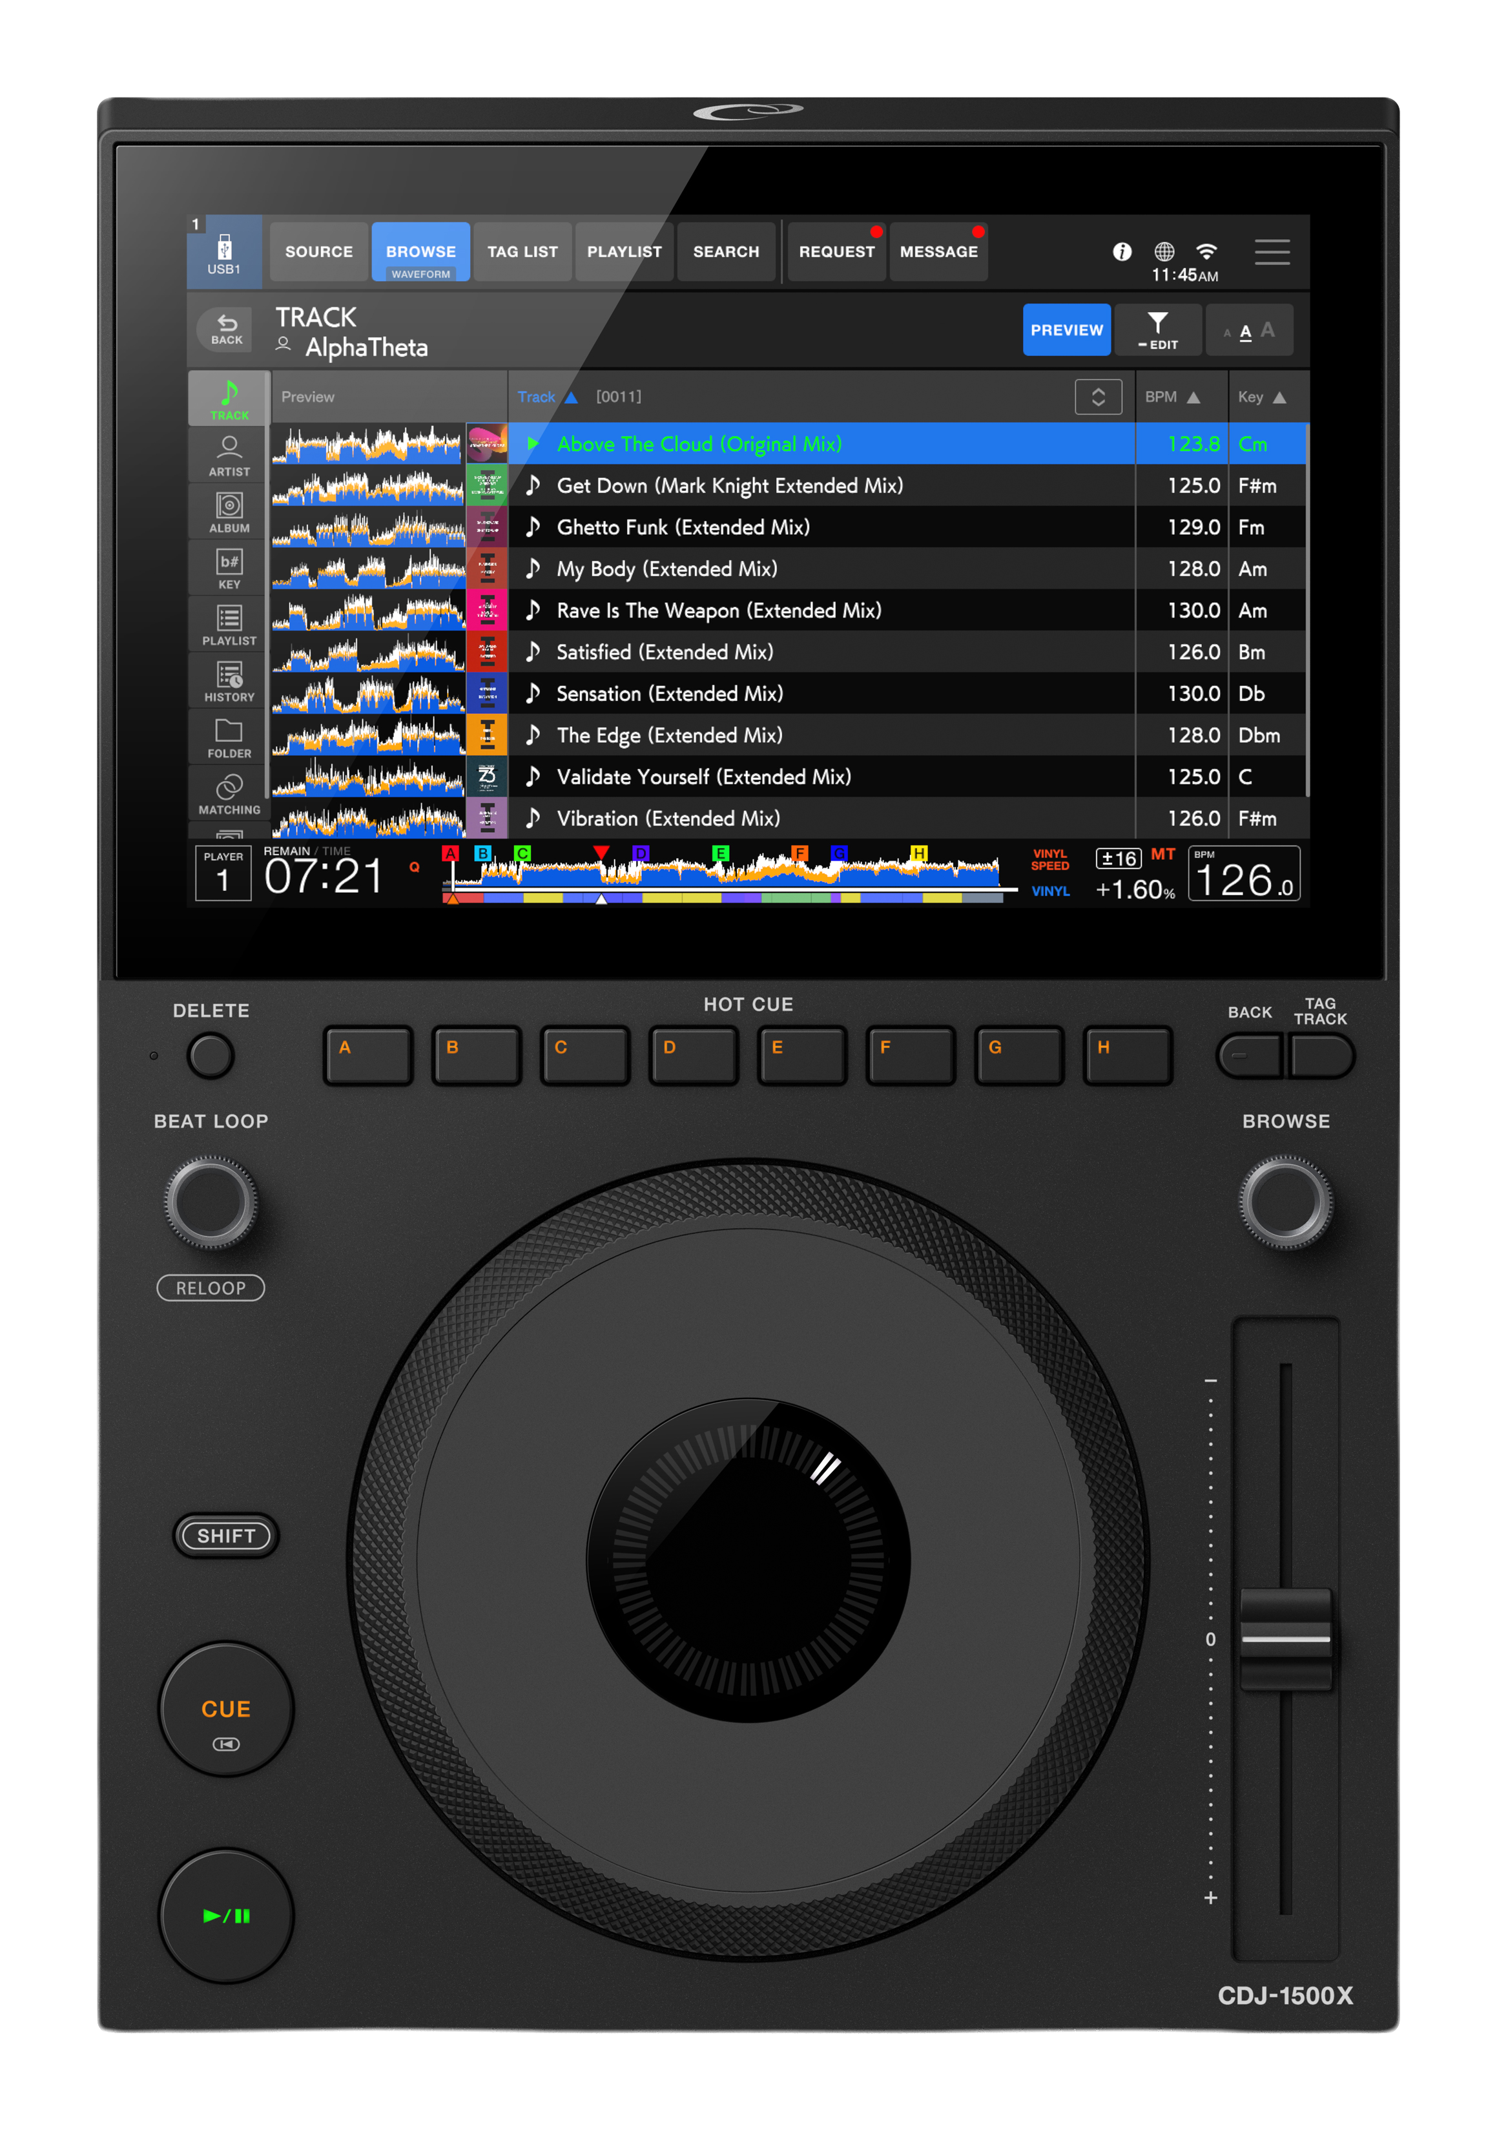Toggle VINYL SPEED mode indicator
Viewport: 1497px width, 2132px height.
(1049, 860)
